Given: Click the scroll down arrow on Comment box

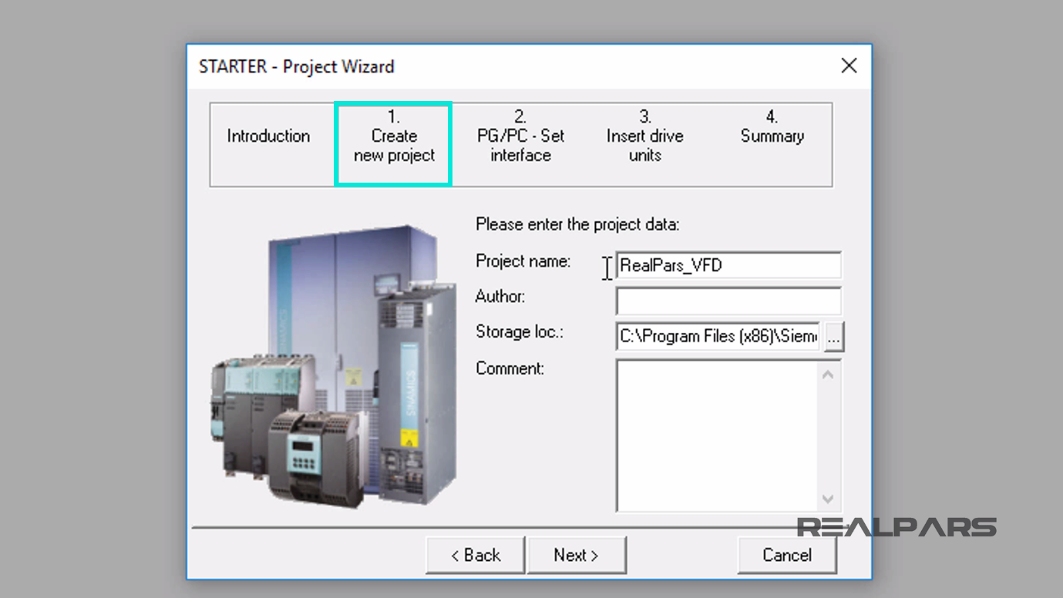Looking at the screenshot, I should pos(827,499).
